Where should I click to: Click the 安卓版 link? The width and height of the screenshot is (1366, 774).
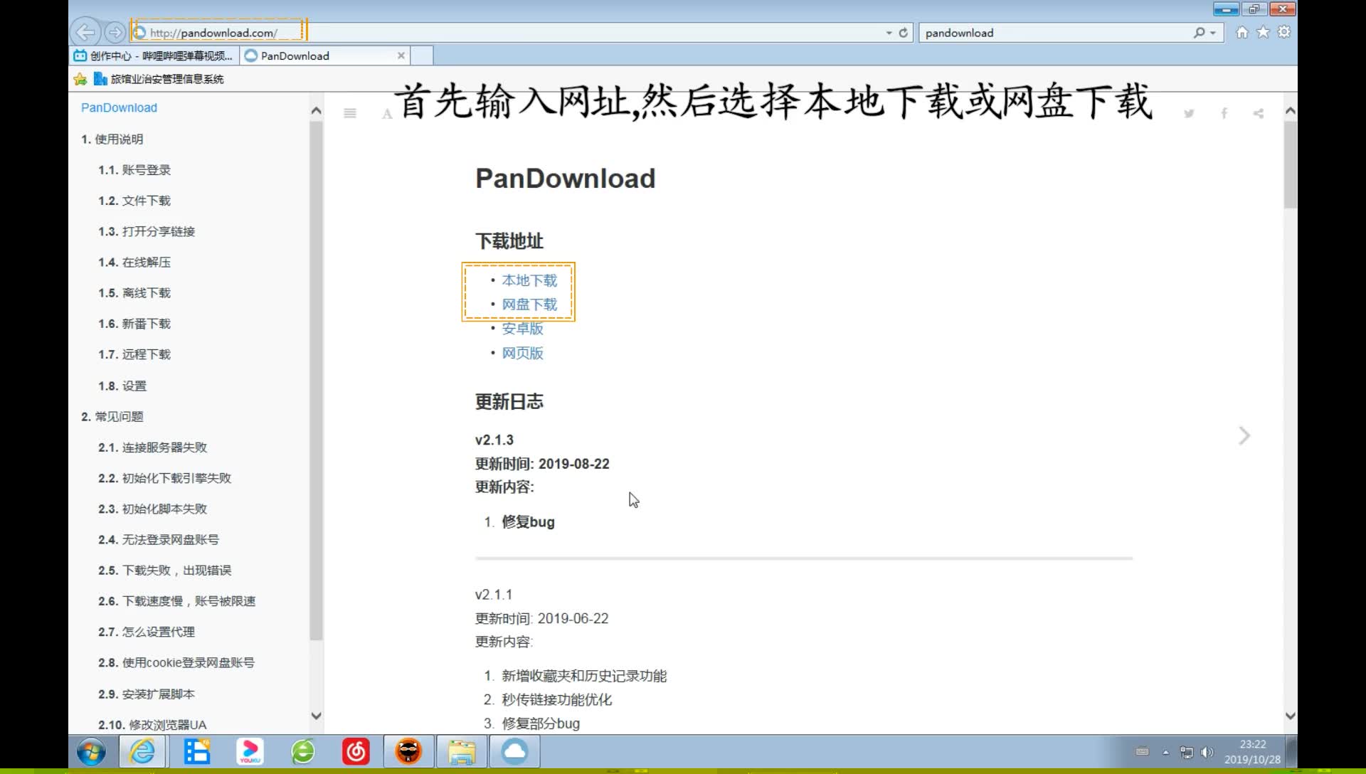click(523, 329)
